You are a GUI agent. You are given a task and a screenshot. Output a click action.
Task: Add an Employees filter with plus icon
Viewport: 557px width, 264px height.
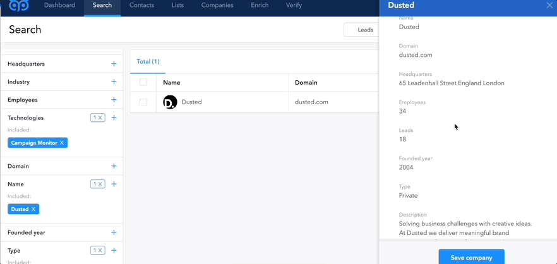114,100
